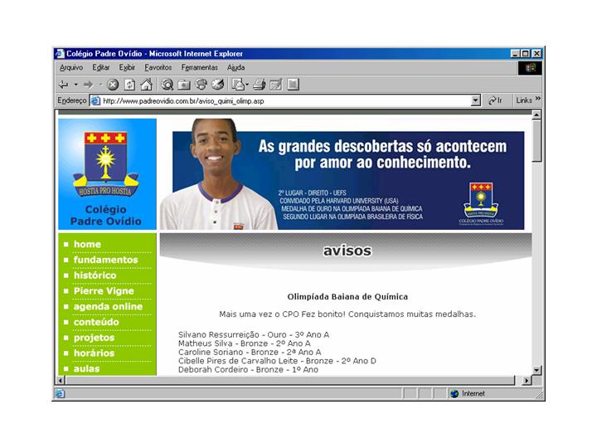Click the 'Deborah Cordeiro - Bronze' line

(x=248, y=369)
